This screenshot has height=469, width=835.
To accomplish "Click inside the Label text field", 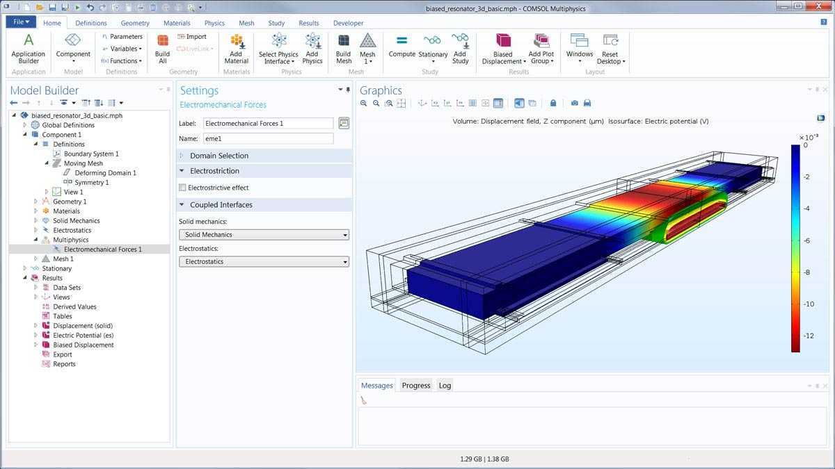I will pyautogui.click(x=264, y=123).
